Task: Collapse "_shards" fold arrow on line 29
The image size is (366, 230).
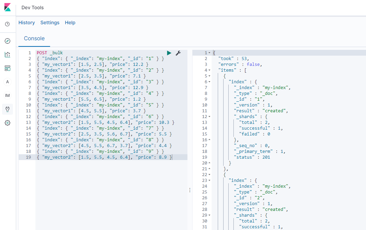Action: [209, 215]
